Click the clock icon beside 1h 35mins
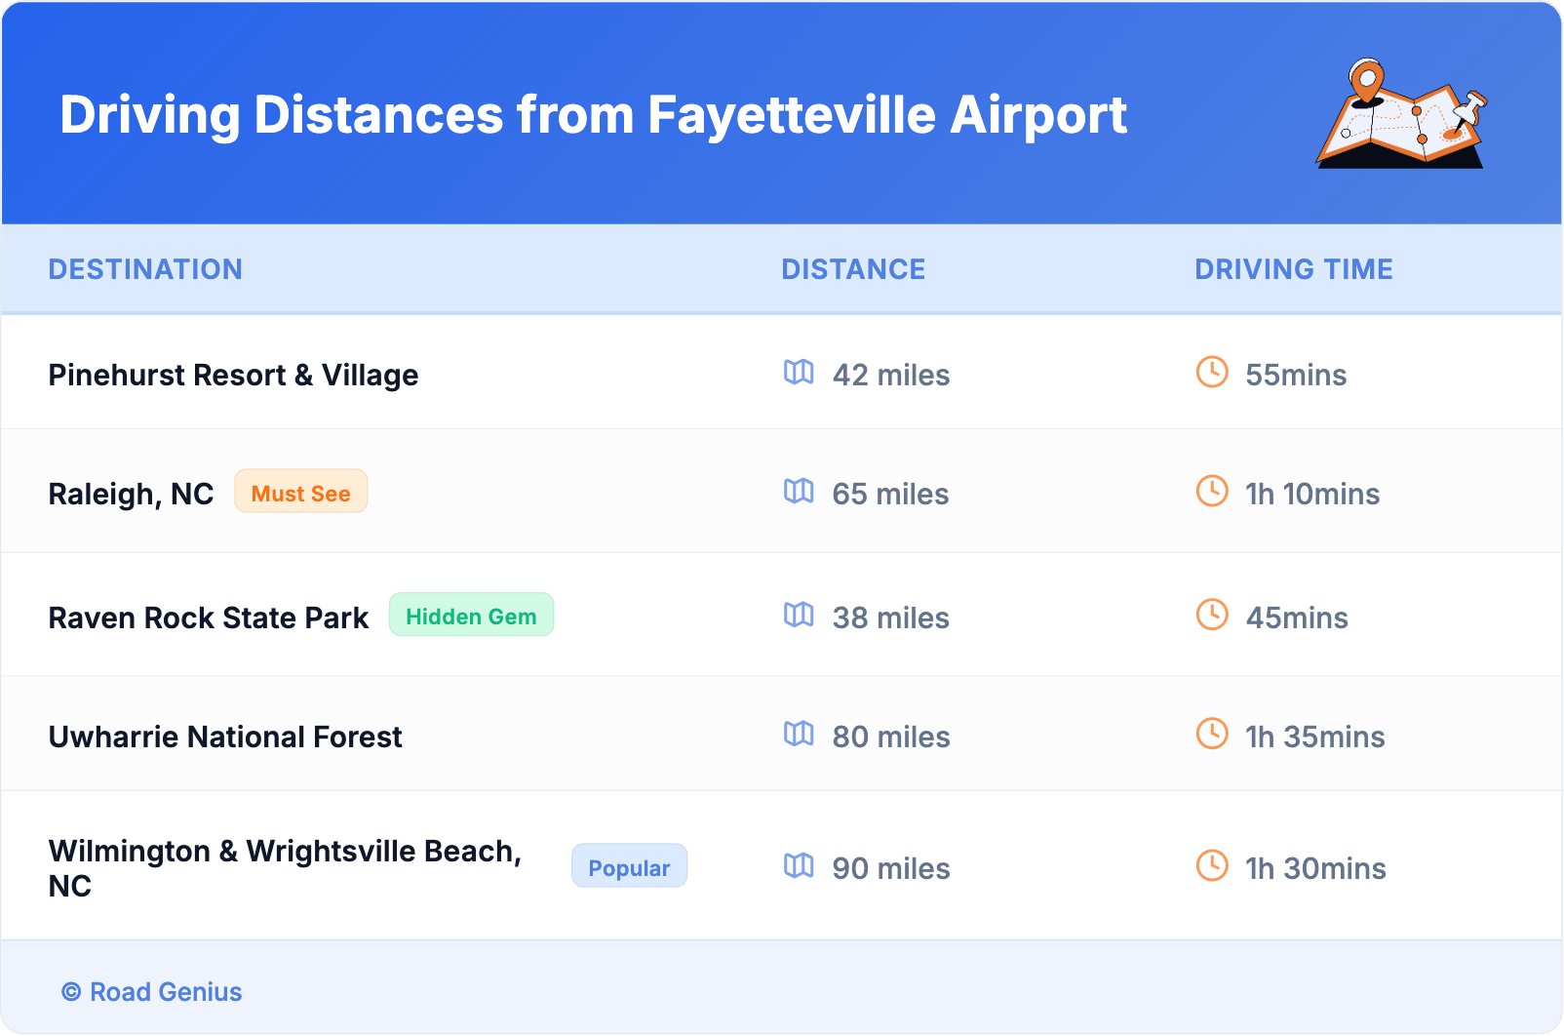 (x=1212, y=735)
